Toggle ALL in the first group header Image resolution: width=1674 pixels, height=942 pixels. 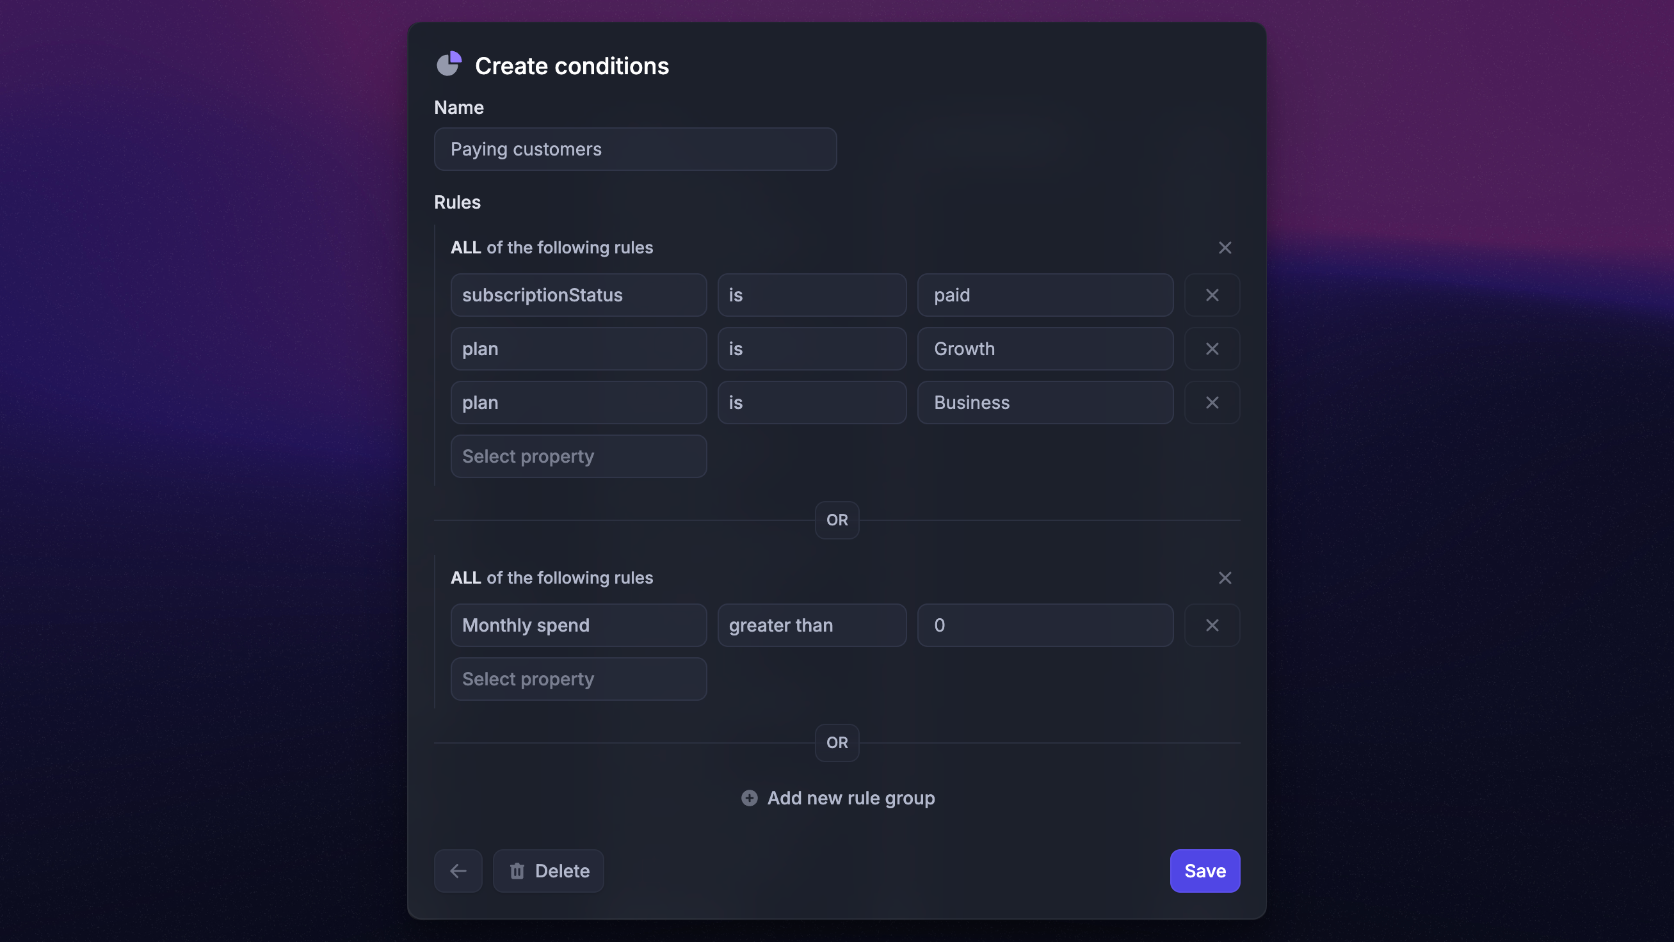point(466,248)
